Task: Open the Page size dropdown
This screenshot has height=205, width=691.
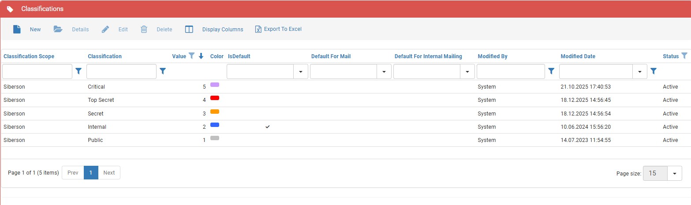Action: point(675,173)
